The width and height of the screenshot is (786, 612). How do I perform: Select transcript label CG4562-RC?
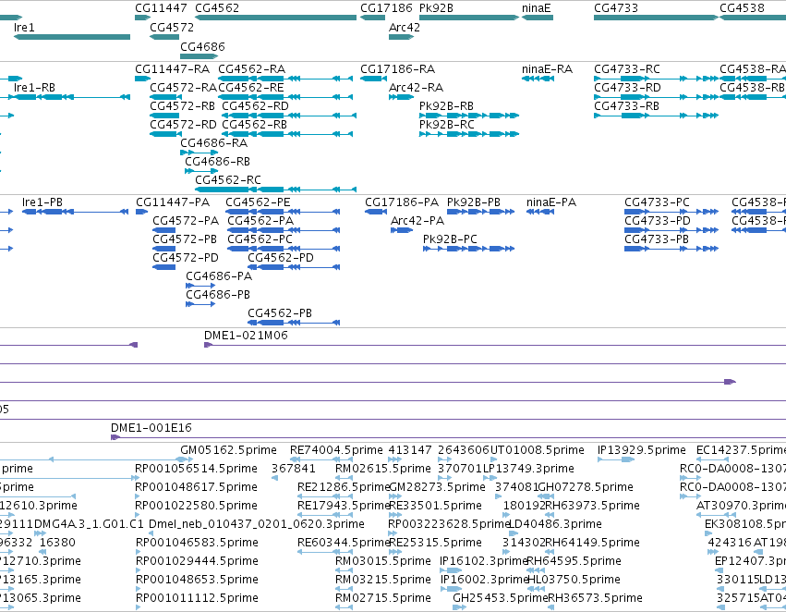click(228, 180)
